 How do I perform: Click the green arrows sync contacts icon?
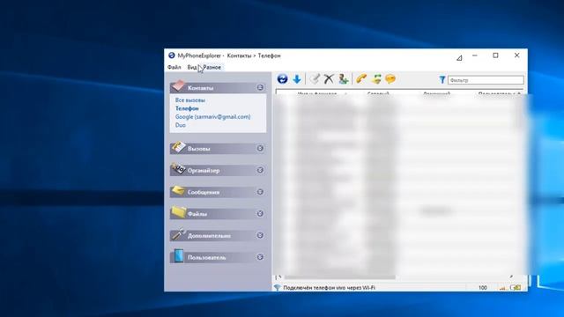pyautogui.click(x=376, y=78)
